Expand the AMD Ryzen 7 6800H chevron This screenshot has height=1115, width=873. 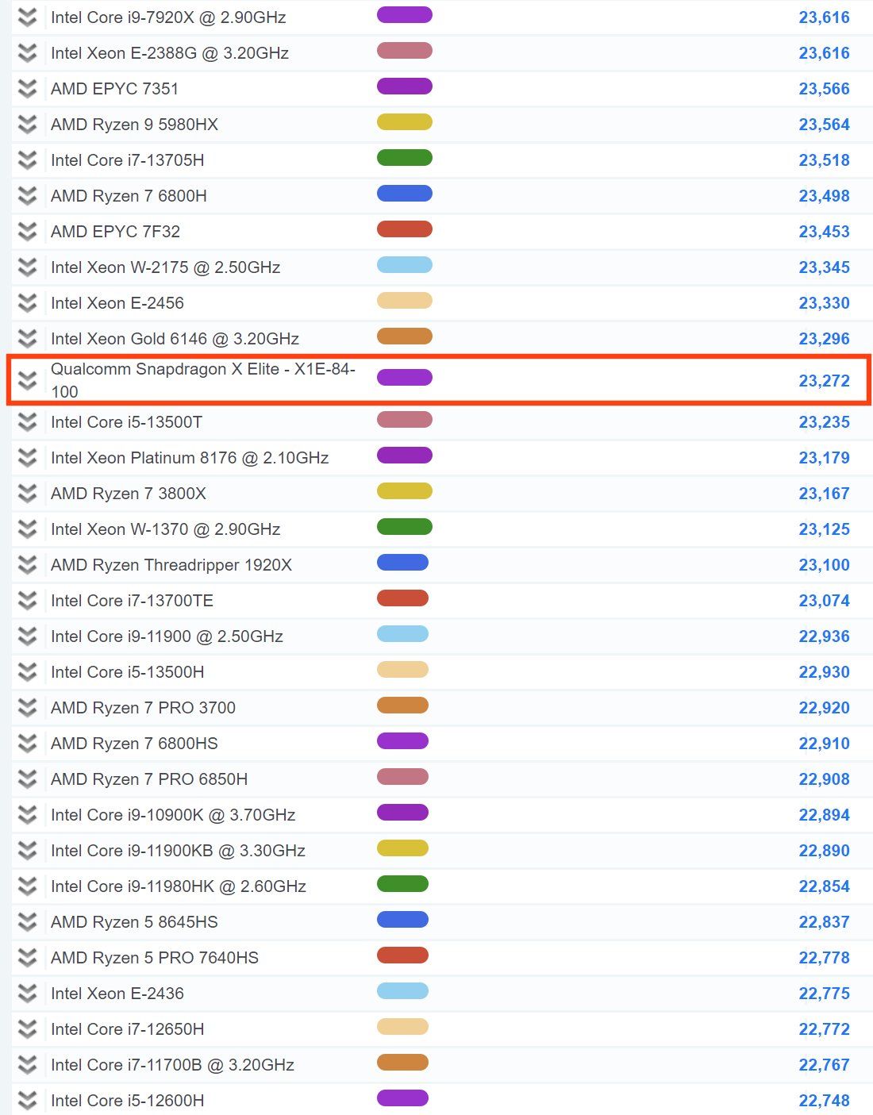[x=28, y=196]
